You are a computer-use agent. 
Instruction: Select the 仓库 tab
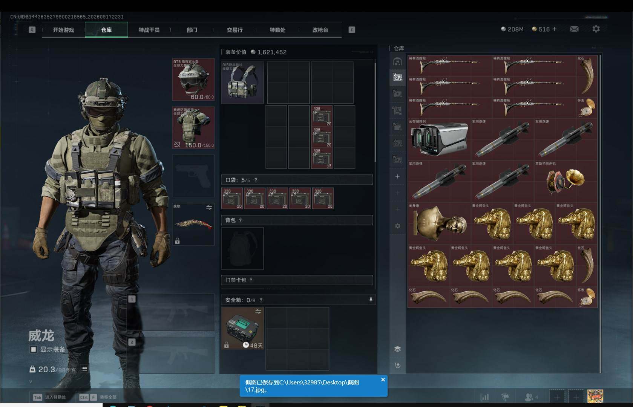pos(106,30)
